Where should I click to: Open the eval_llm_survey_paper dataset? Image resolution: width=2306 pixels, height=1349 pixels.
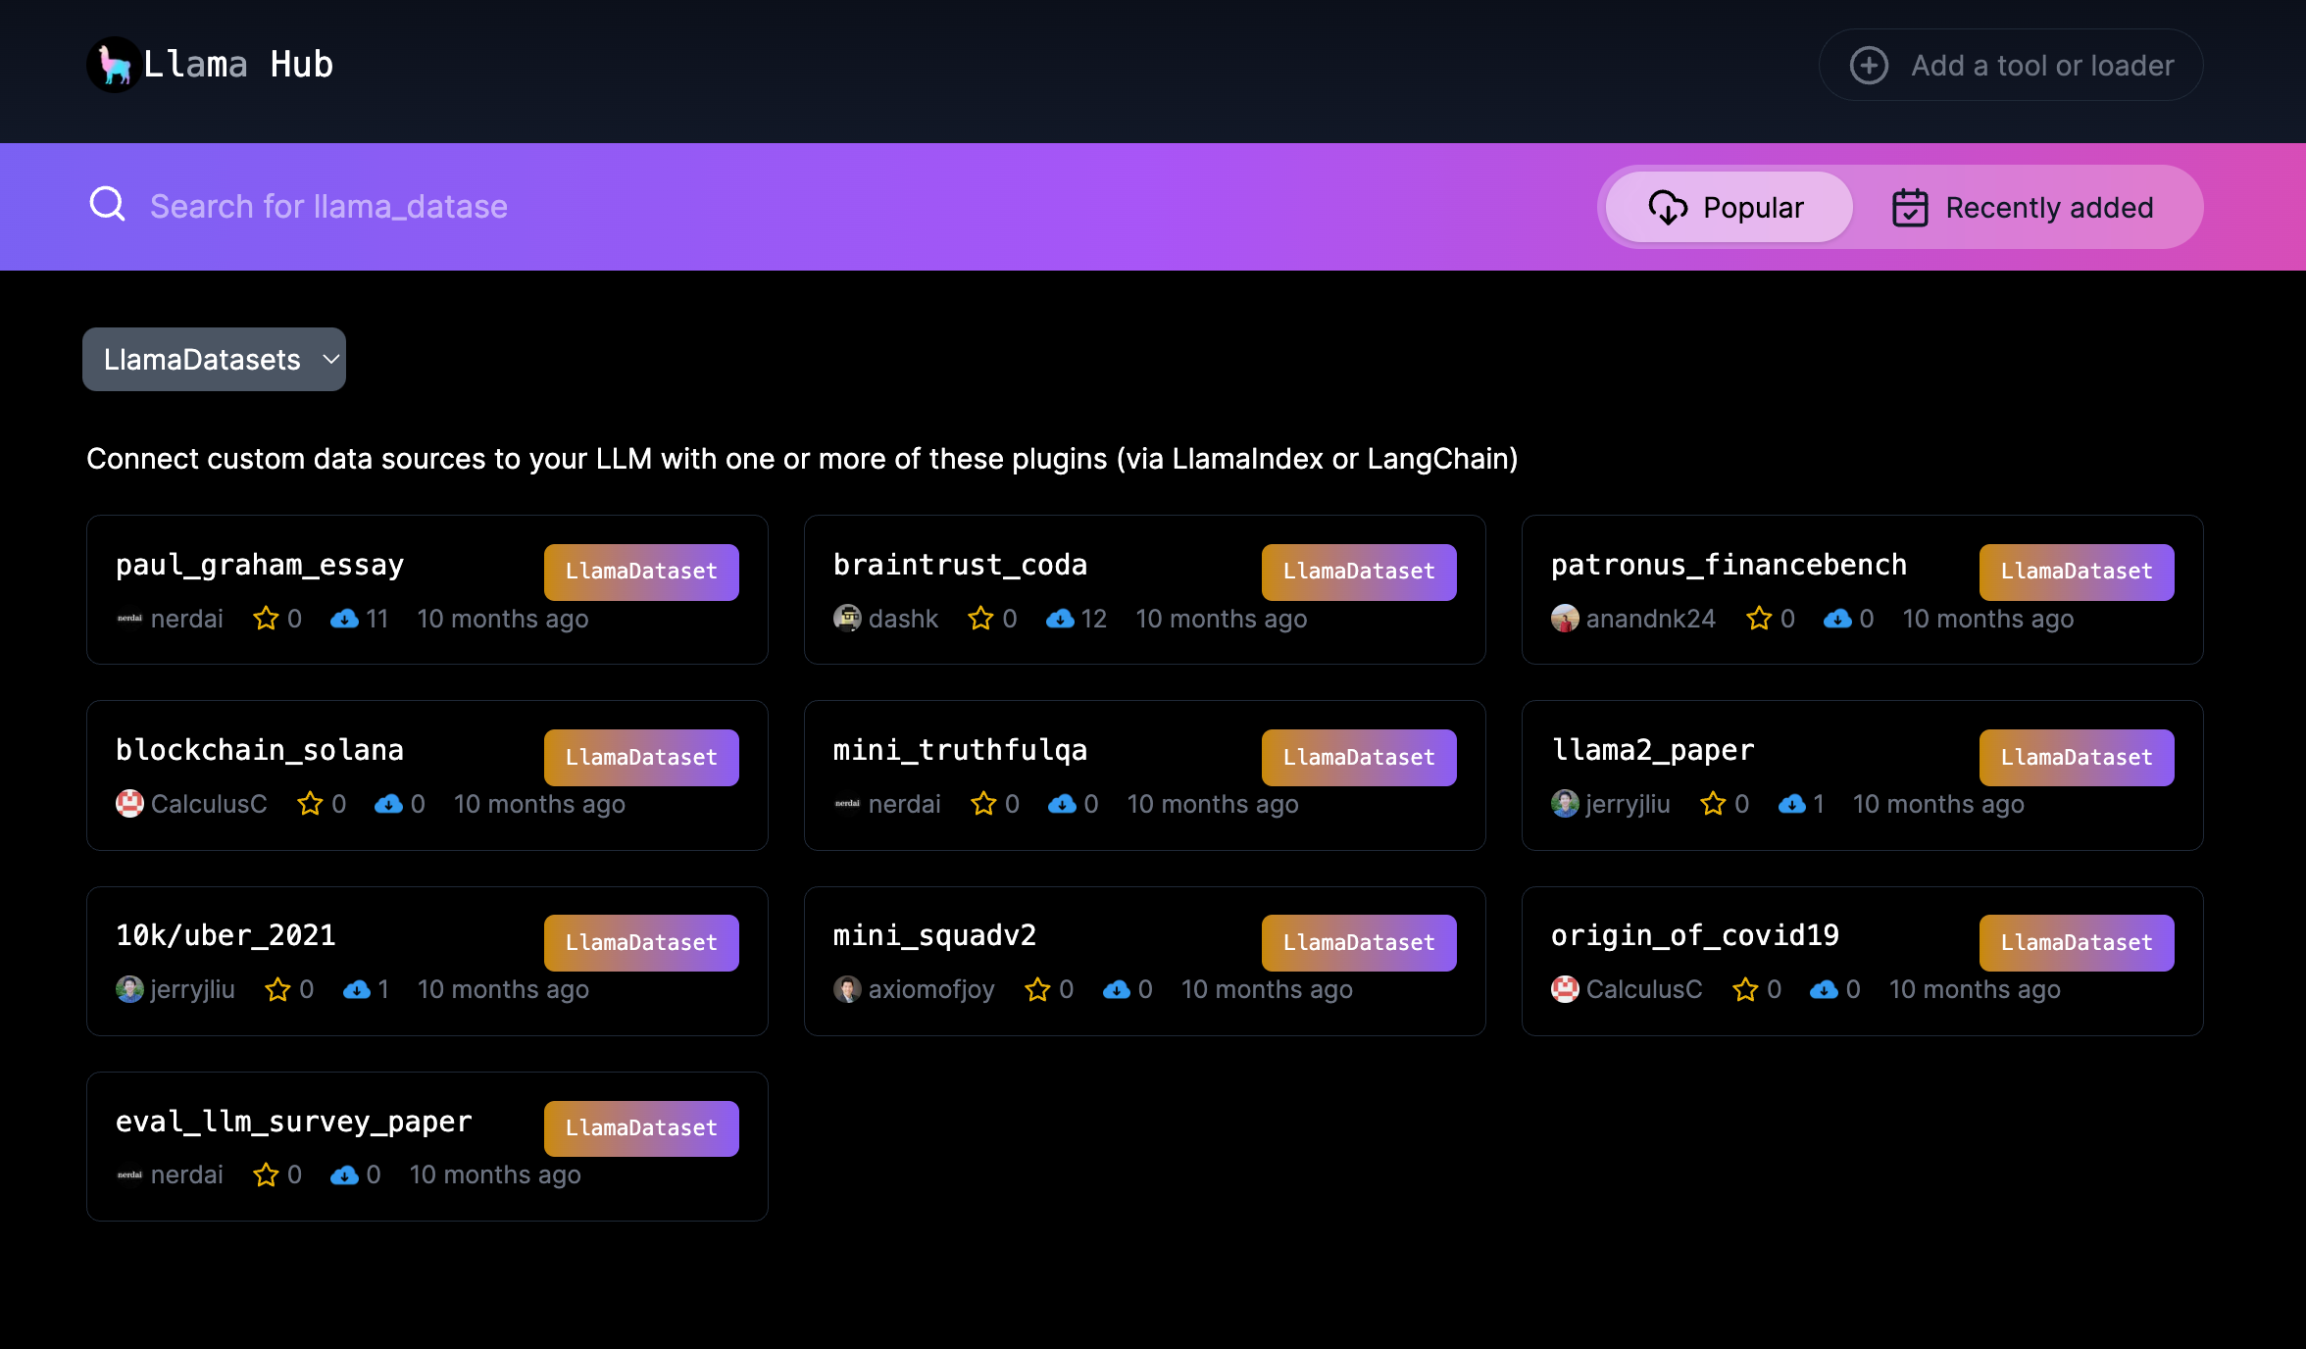pyautogui.click(x=294, y=1122)
